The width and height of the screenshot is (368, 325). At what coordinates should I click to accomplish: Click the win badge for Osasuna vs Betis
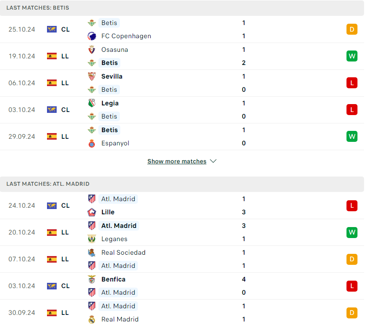(x=352, y=56)
